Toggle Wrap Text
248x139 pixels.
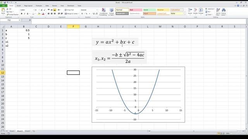(x=69, y=10)
